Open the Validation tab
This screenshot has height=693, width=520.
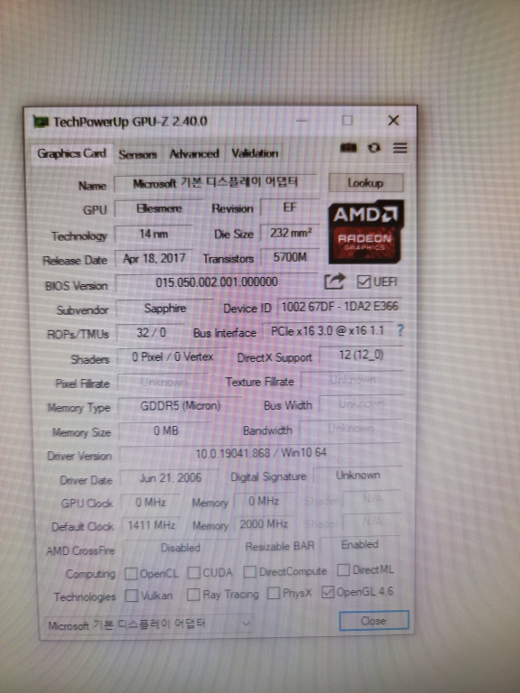255,153
